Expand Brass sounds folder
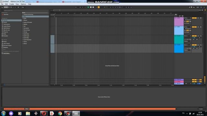The height and width of the screenshot is (116, 207). 23,18
